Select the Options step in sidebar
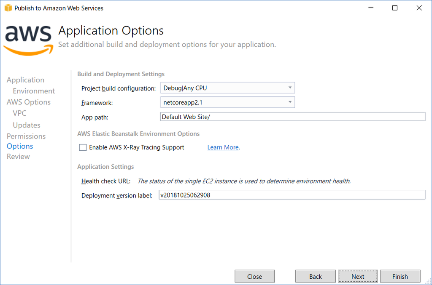 [x=20, y=146]
